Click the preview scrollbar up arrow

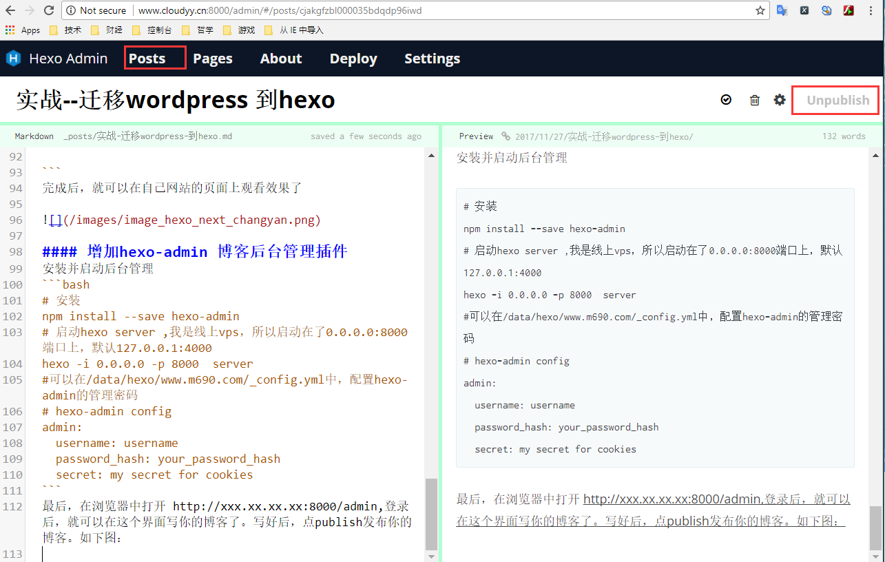[874, 155]
